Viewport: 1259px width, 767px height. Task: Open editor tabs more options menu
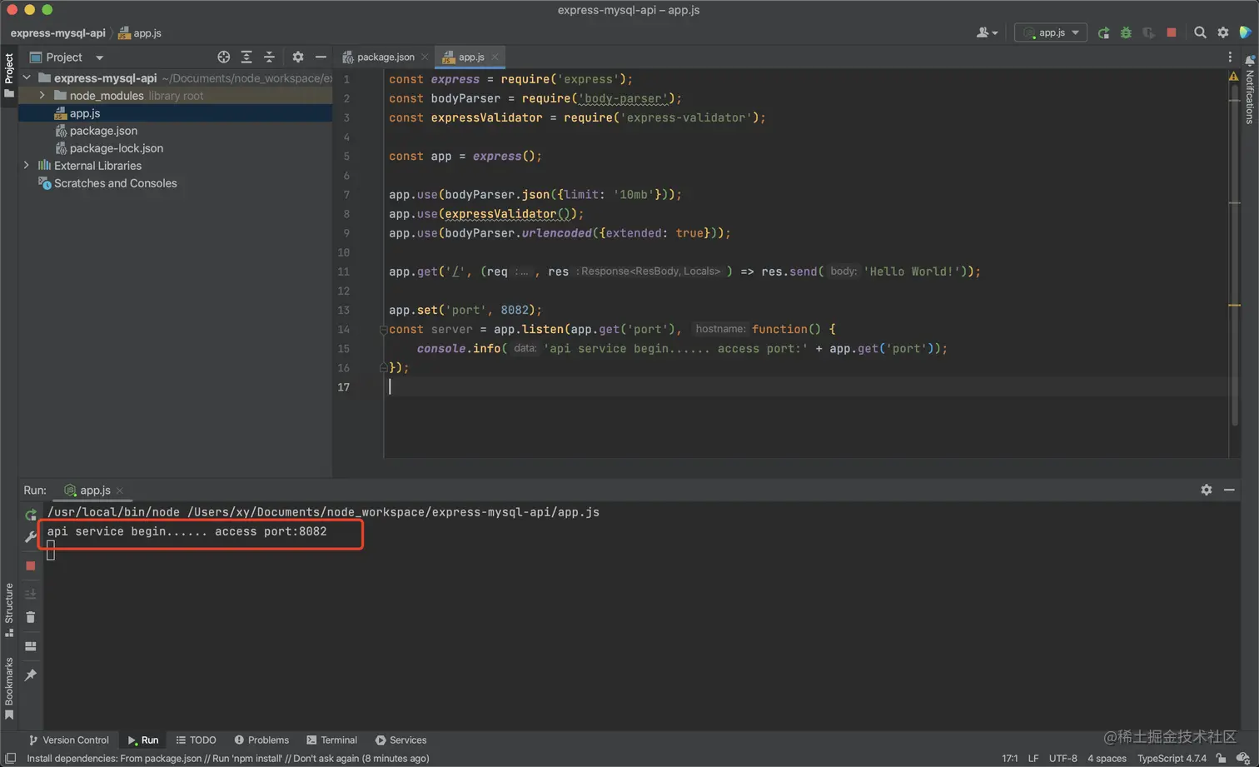1230,57
